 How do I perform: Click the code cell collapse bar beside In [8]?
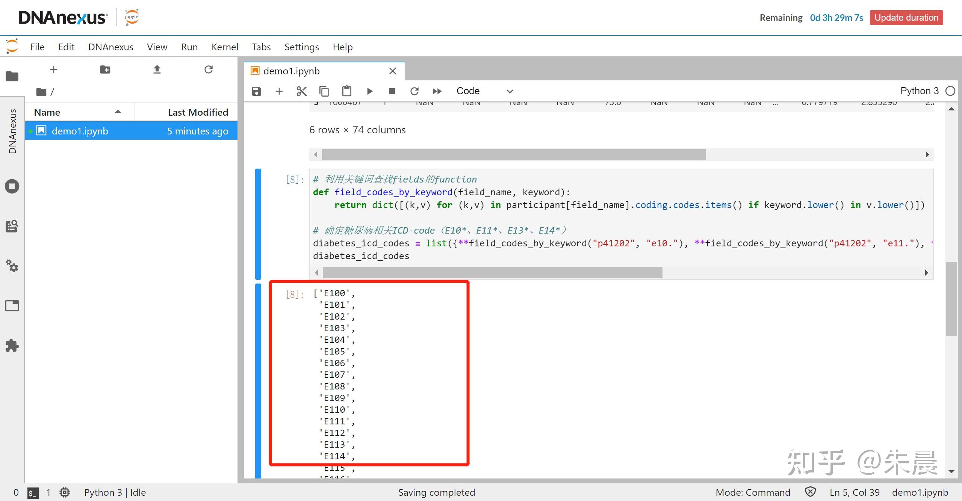(258, 224)
